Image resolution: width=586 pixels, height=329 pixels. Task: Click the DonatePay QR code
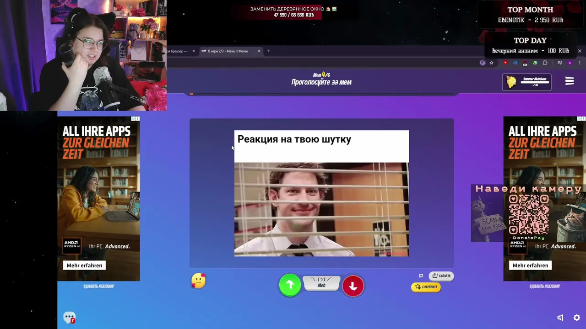click(529, 215)
